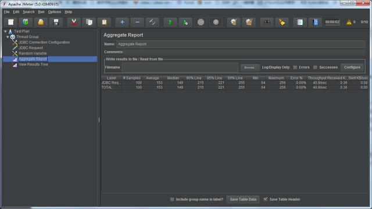Click the Name input field

(x=241, y=44)
